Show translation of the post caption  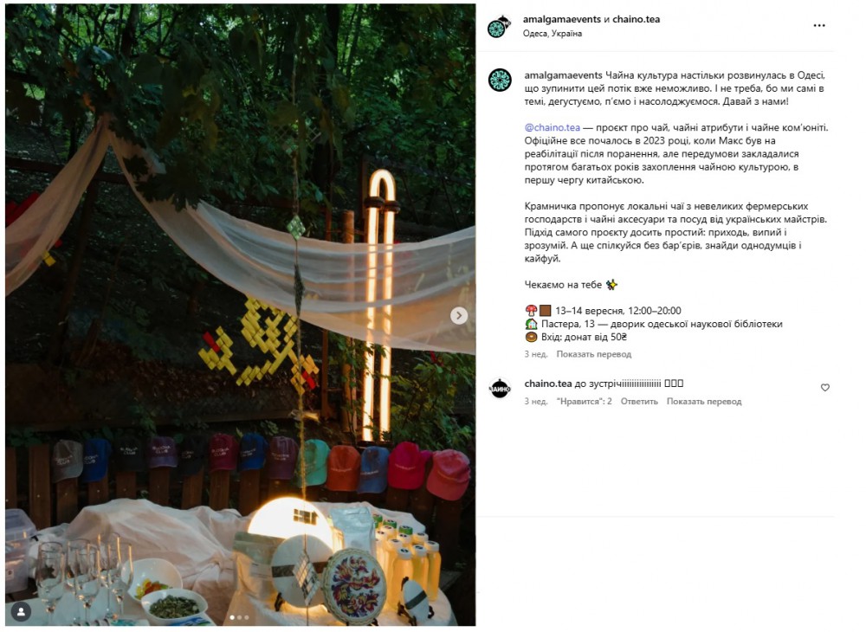coord(594,354)
